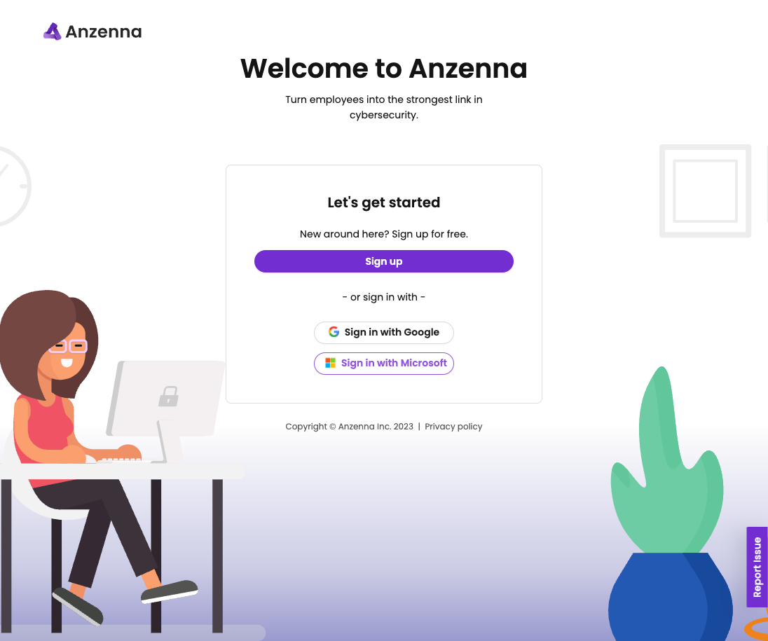Choose Sign in with Microsoft
Screen dimensions: 768x641
click(384, 364)
